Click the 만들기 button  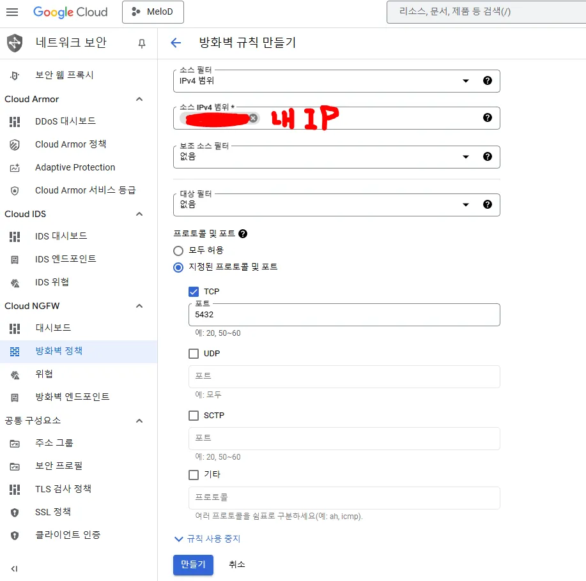click(193, 564)
